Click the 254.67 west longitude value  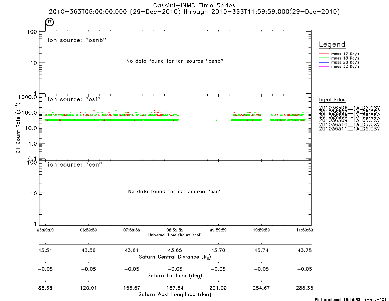pos(261,288)
